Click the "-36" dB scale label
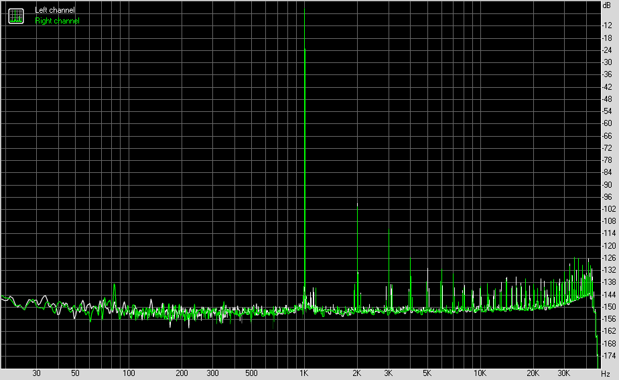Image resolution: width=619 pixels, height=380 pixels. 607,74
